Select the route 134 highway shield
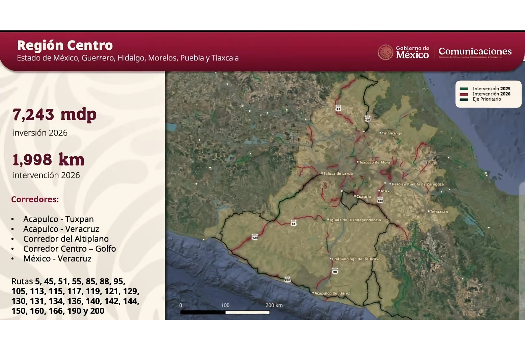 255,237
